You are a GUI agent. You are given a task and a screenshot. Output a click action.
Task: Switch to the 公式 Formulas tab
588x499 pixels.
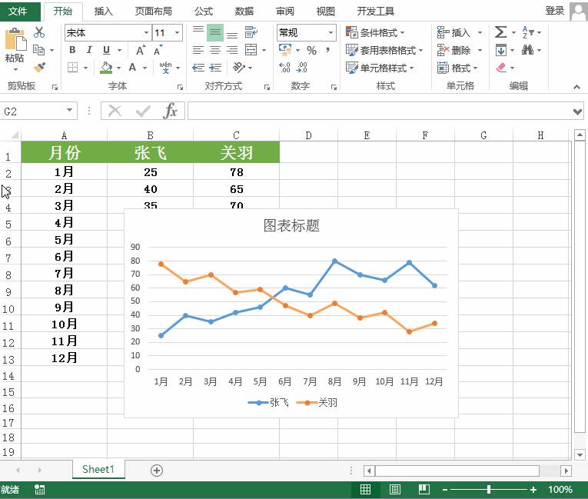(x=204, y=12)
